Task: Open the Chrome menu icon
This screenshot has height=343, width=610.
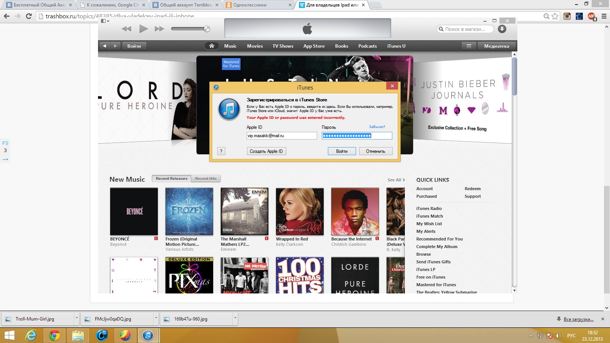Action: pyautogui.click(x=604, y=16)
